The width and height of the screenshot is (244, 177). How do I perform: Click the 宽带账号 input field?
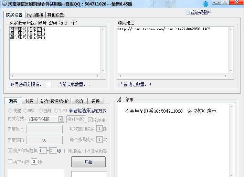click(44, 129)
